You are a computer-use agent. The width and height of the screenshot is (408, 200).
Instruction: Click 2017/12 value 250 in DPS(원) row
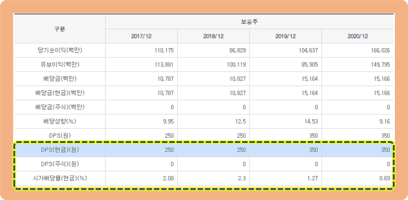pos(169,136)
